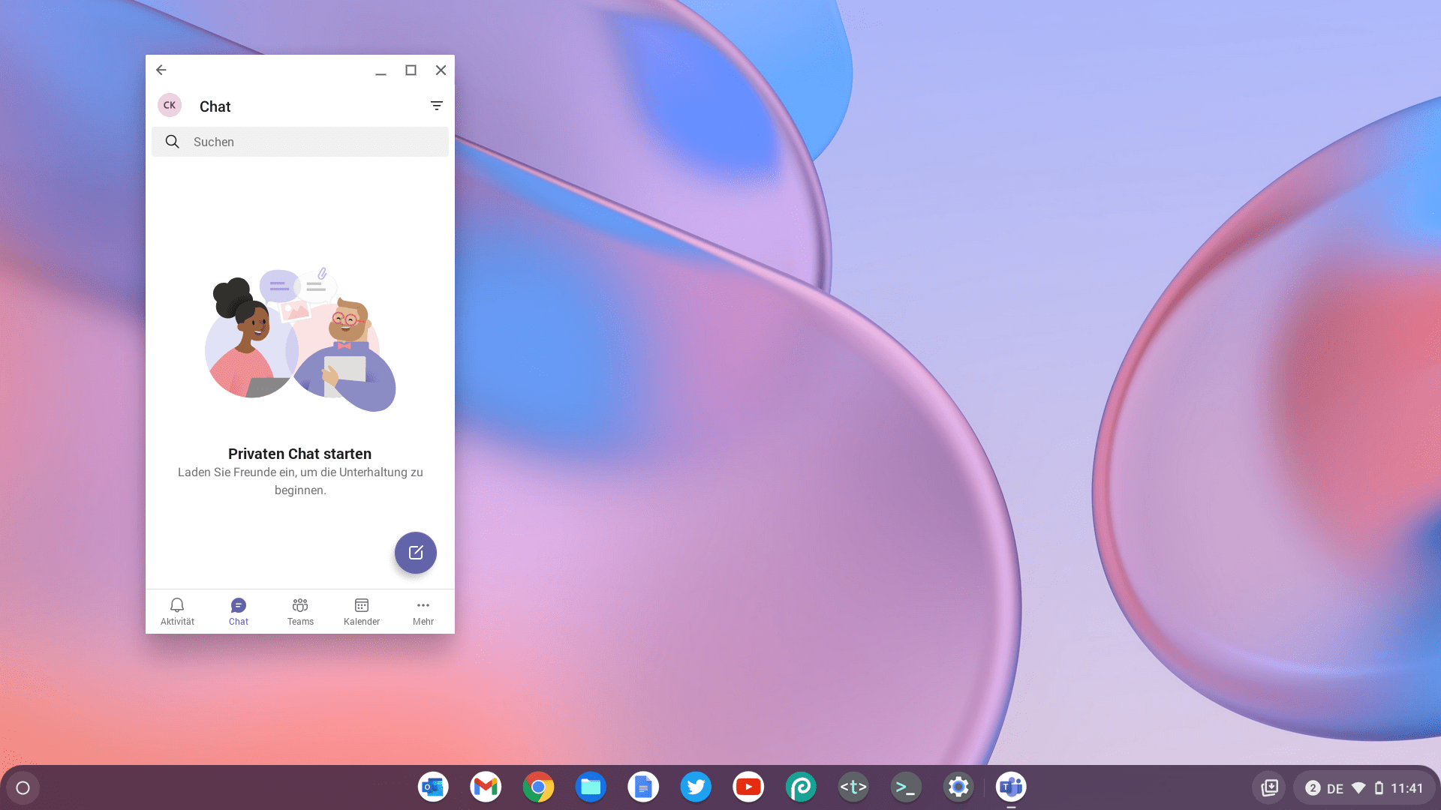
Task: Open the CK profile avatar
Action: (170, 105)
